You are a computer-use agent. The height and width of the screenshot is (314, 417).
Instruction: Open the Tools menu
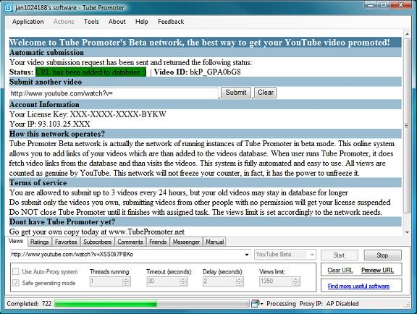pyautogui.click(x=91, y=22)
